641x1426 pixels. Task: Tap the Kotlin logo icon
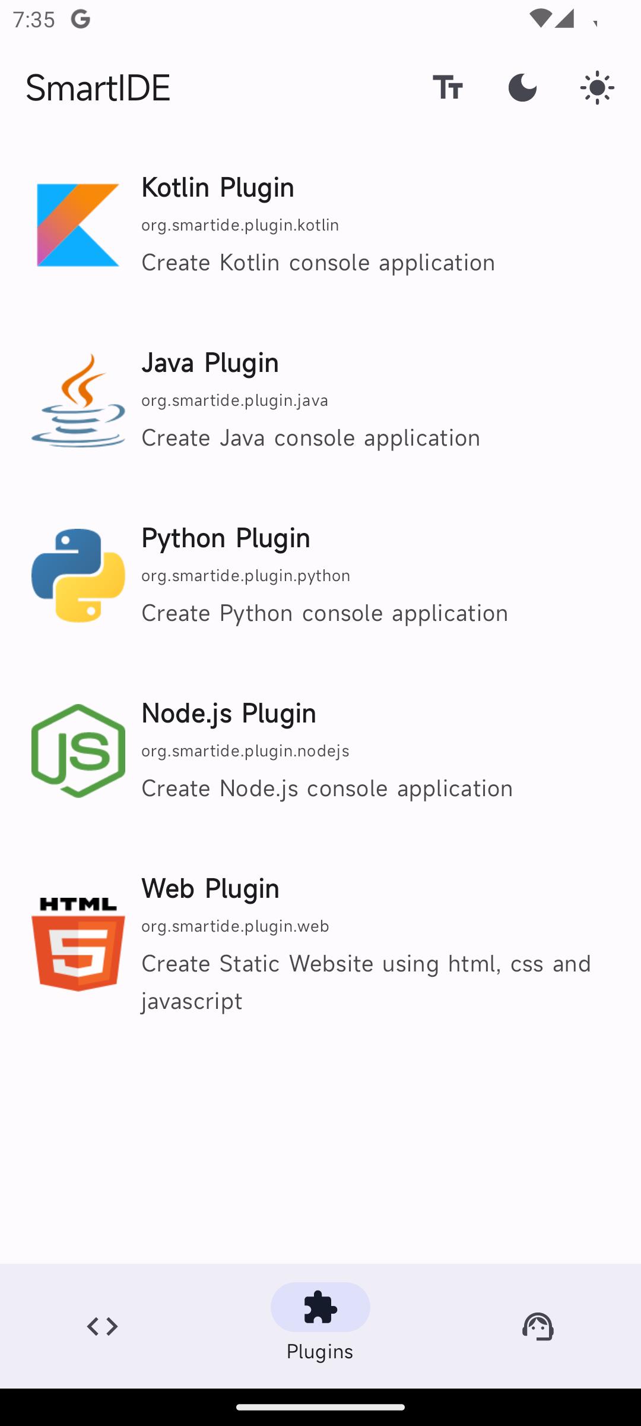(x=78, y=225)
